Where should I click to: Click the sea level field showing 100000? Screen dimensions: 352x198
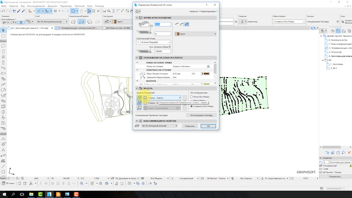pyautogui.click(x=163, y=51)
